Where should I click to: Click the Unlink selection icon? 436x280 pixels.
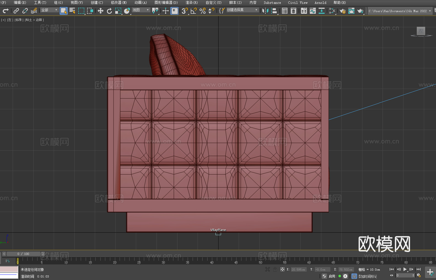(x=25, y=11)
